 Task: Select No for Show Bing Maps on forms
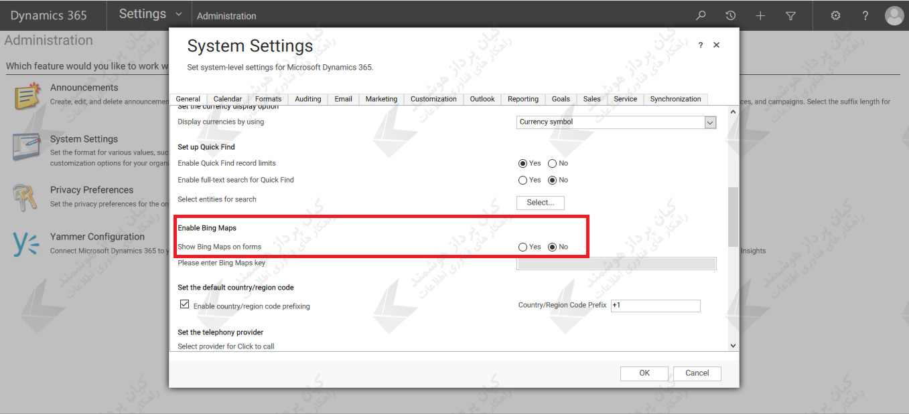click(553, 247)
